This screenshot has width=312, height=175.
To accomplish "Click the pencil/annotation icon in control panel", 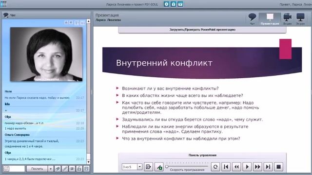I will coord(159,167).
